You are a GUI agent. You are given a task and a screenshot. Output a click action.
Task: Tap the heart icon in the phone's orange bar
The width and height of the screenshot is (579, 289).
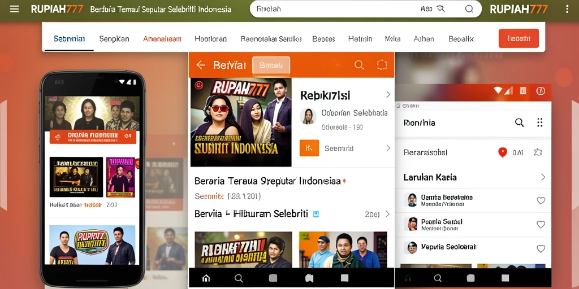click(128, 137)
